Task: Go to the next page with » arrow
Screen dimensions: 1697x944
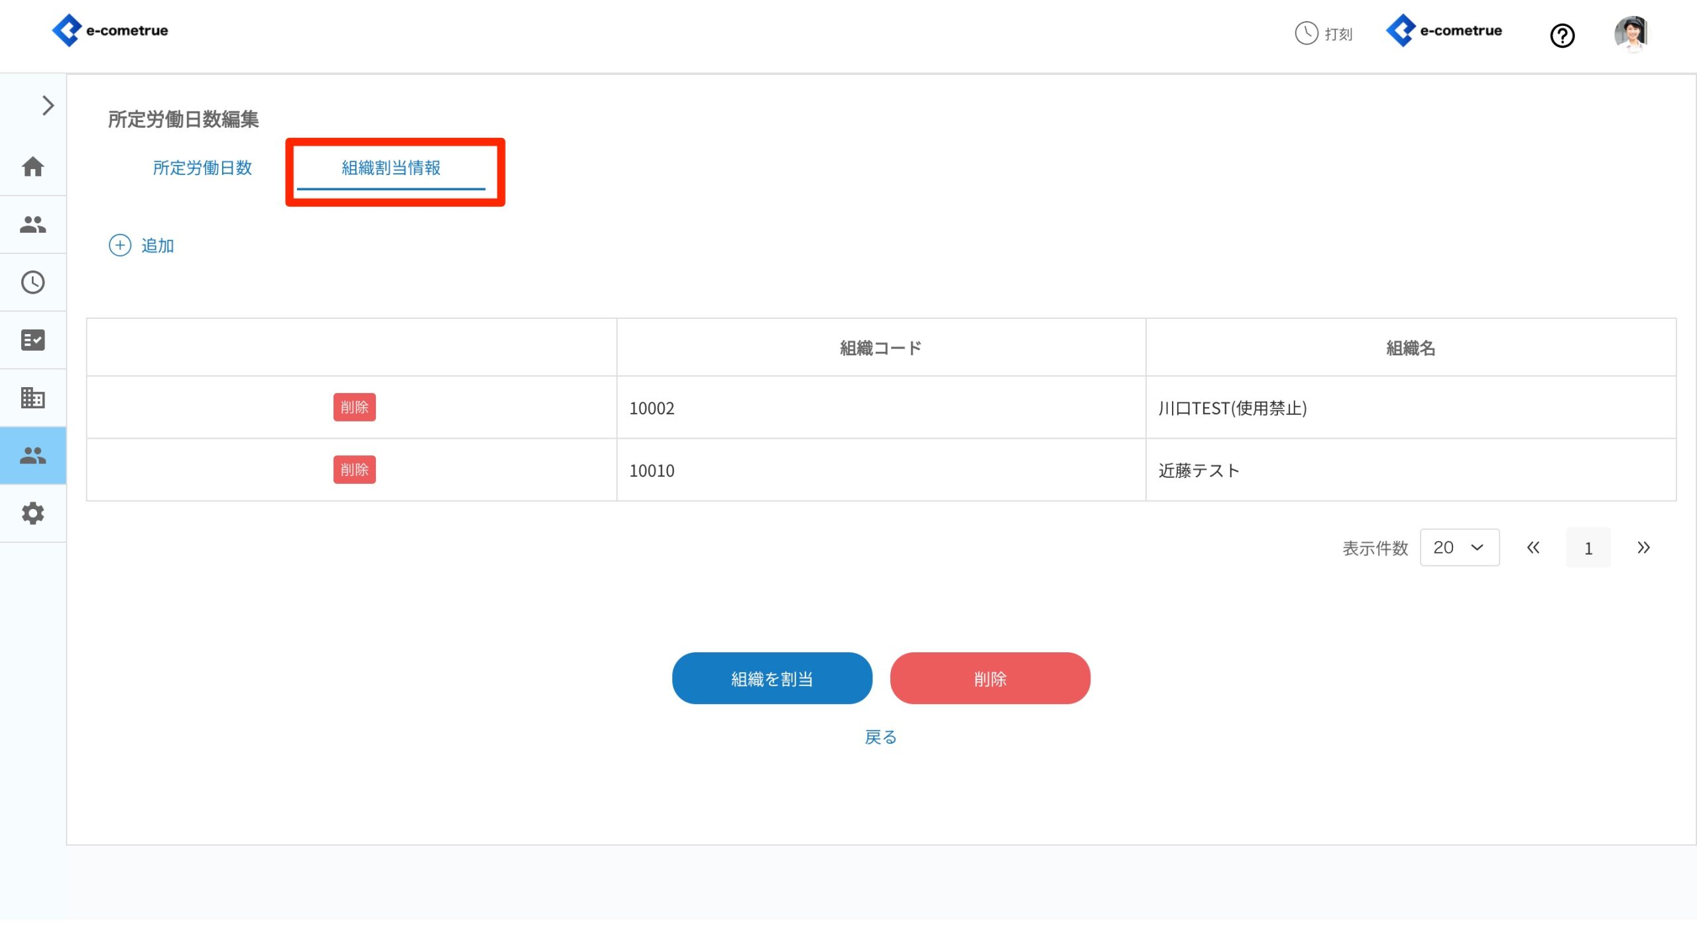Action: (1643, 548)
